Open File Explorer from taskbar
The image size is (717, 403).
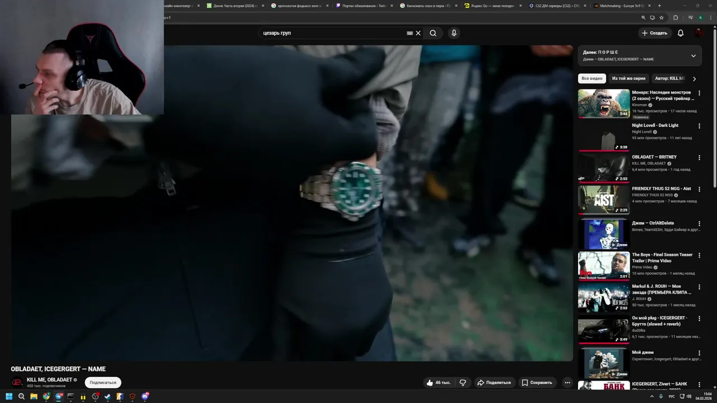[x=34, y=396]
